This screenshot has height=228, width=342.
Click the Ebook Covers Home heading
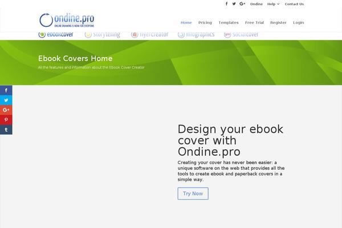[x=75, y=58]
